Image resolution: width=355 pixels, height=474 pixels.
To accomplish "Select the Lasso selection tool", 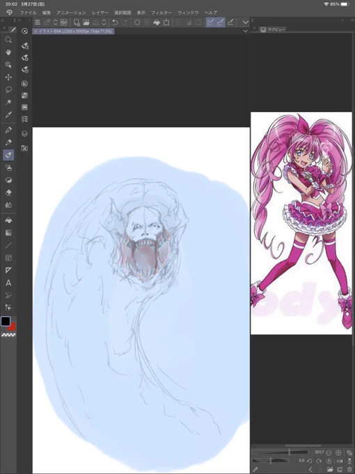I will 8,90.
